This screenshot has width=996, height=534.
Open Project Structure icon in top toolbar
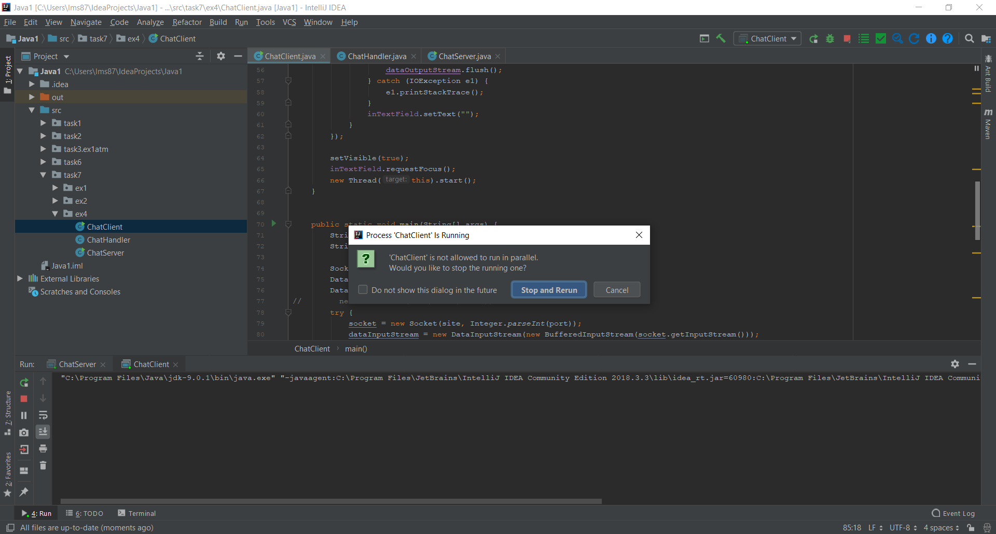tap(986, 38)
